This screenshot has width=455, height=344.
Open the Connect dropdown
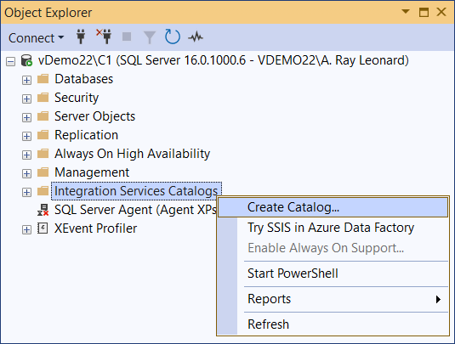pyautogui.click(x=36, y=38)
